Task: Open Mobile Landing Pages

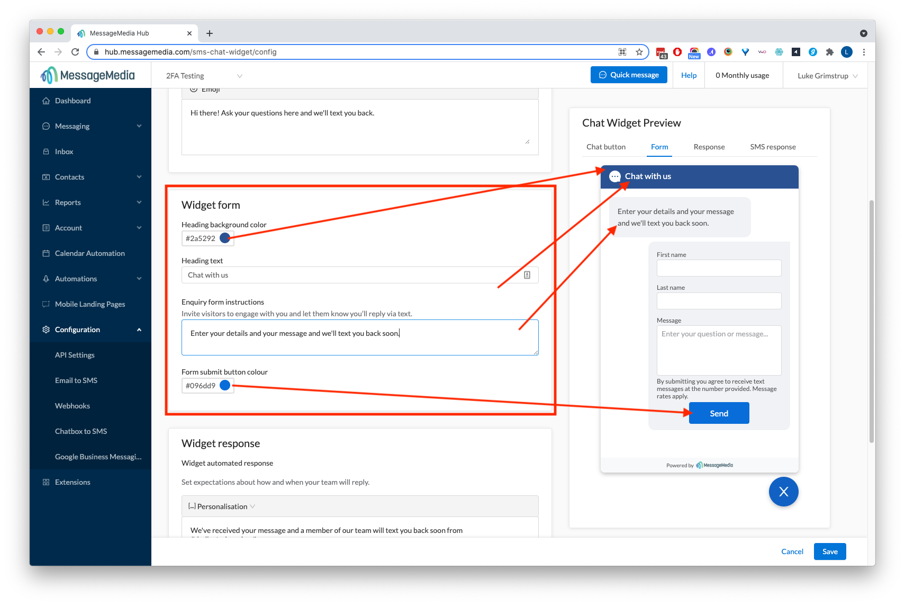Action: point(89,304)
